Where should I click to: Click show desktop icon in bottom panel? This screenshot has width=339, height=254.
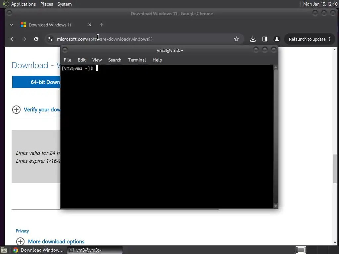[x=4, y=250]
